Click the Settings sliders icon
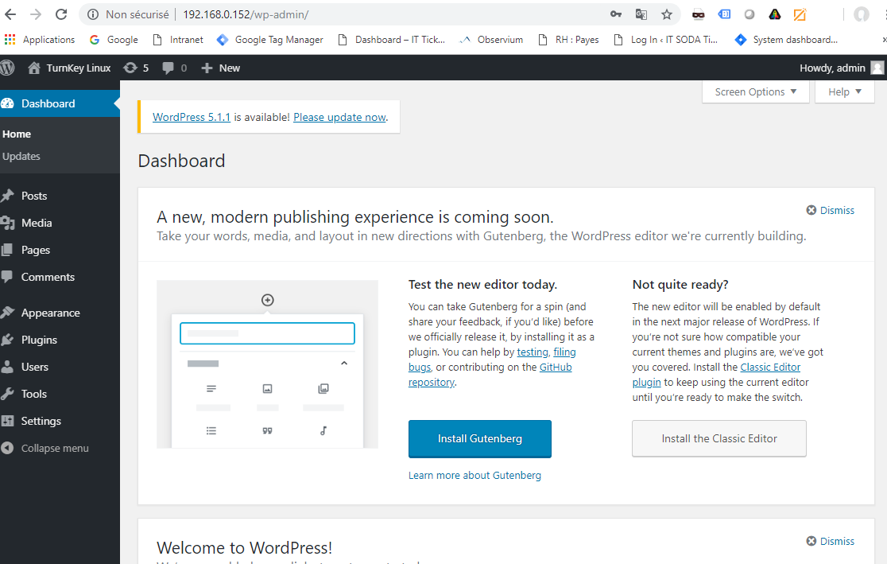887x564 pixels. [7, 421]
